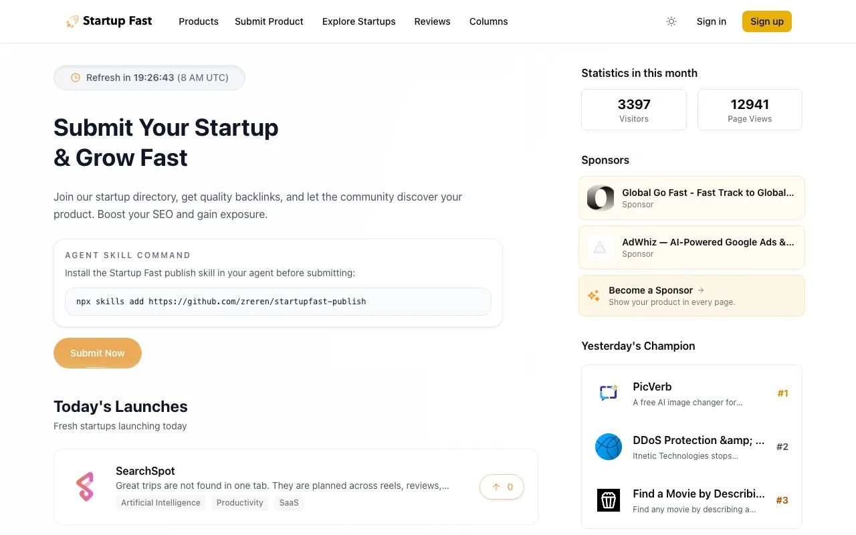
Task: Open the Reviews navigation link
Action: (433, 21)
